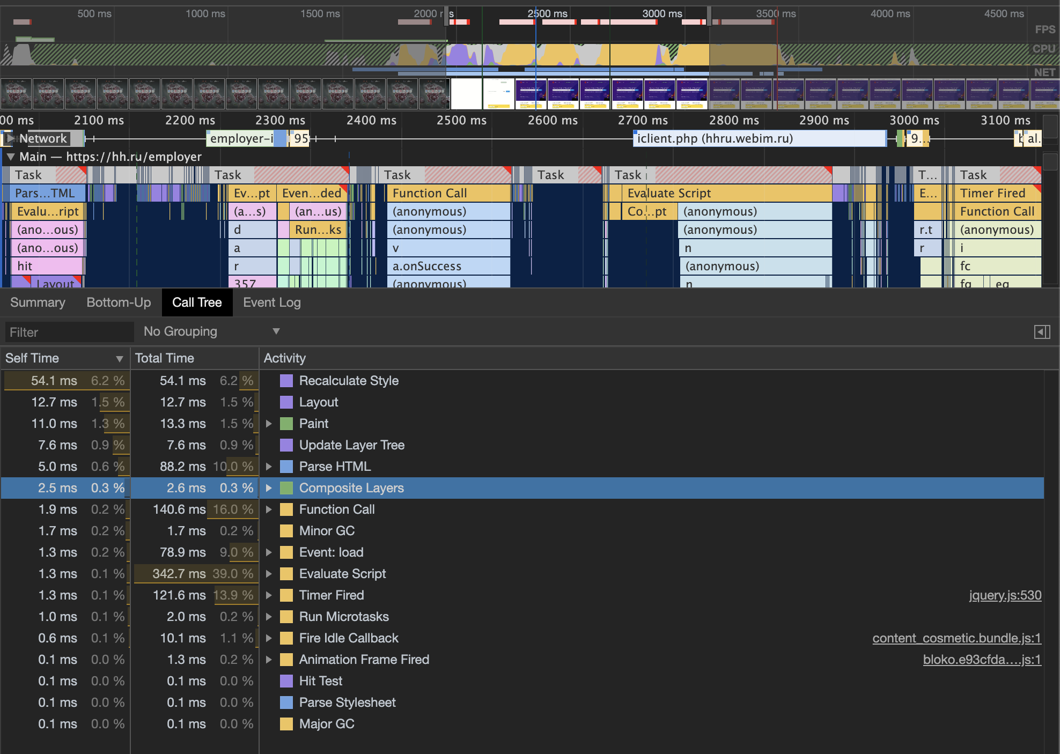The height and width of the screenshot is (754, 1060).
Task: Click the blue Parse HTML activity icon
Action: pyautogui.click(x=286, y=467)
